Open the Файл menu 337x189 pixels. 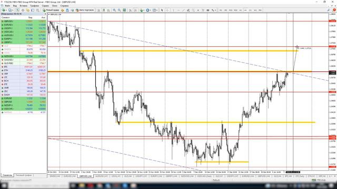click(7, 6)
